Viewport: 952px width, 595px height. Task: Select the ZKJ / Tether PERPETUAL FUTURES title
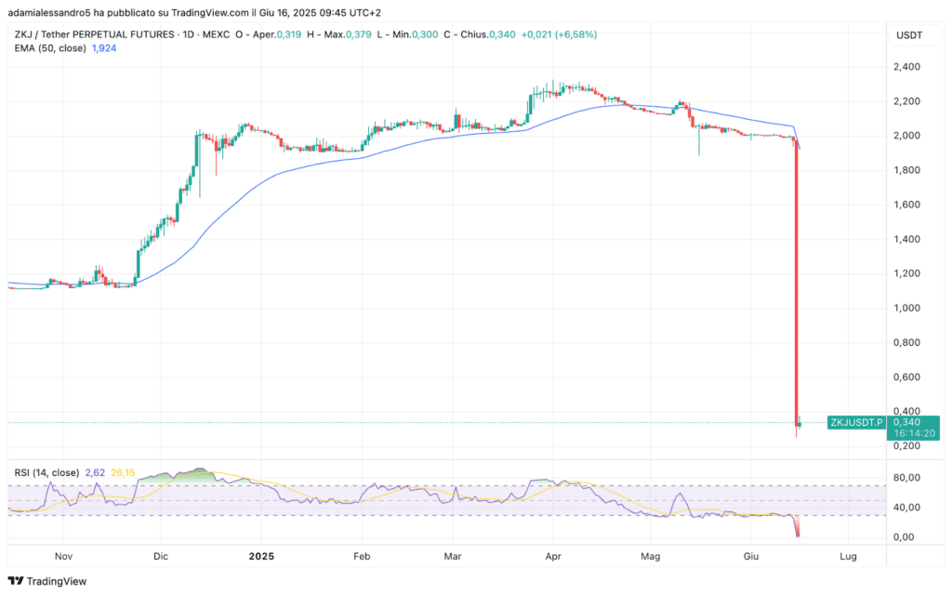coord(94,34)
